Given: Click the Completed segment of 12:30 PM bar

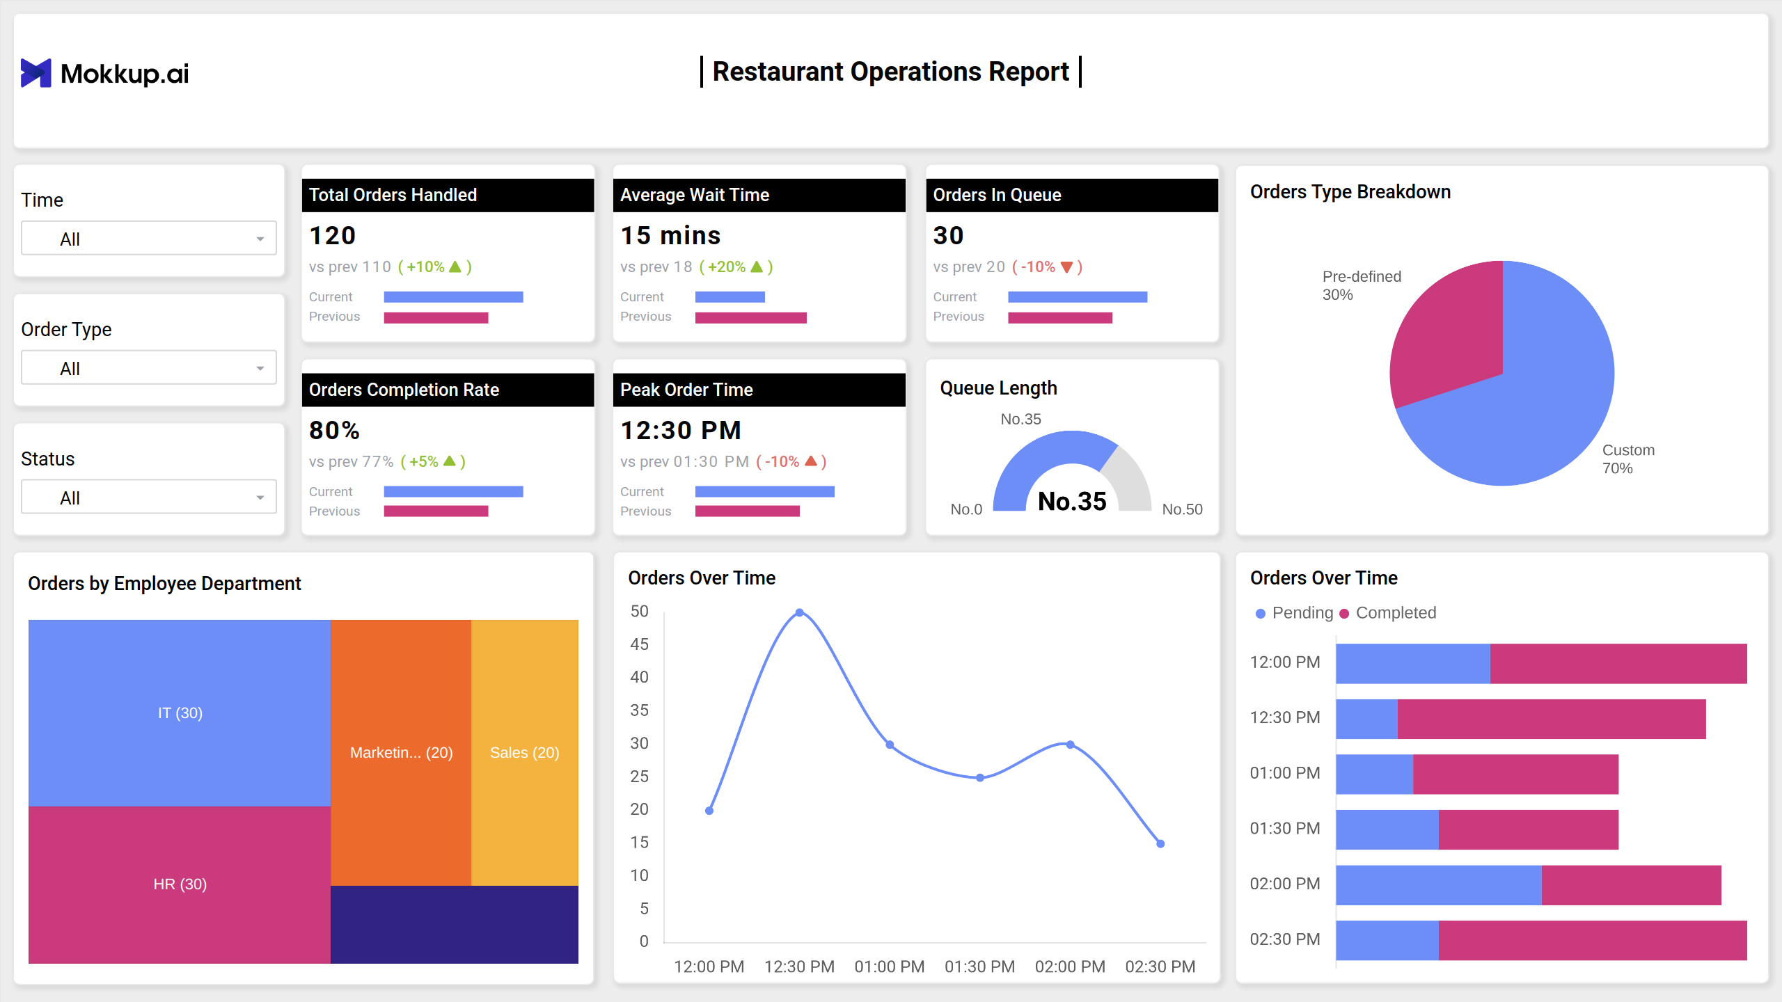Looking at the screenshot, I should coord(1552,719).
